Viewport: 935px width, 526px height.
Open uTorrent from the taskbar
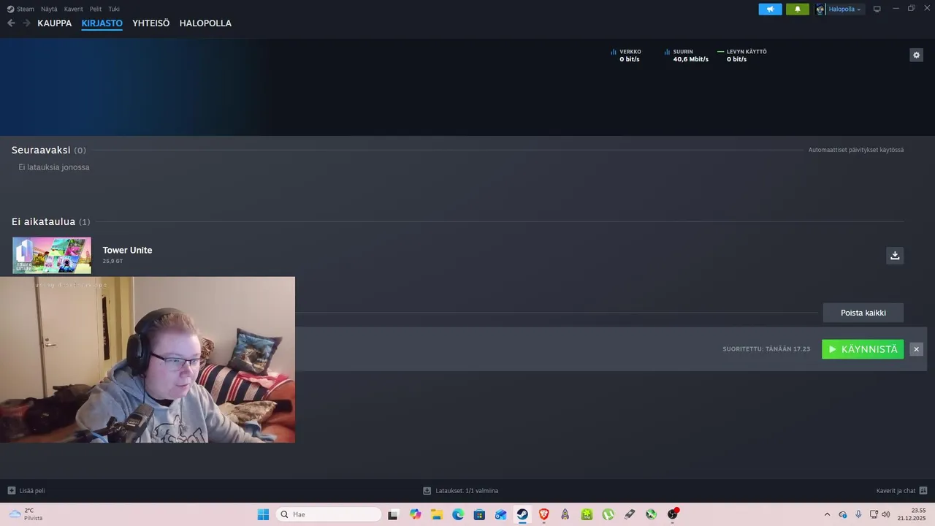point(608,514)
